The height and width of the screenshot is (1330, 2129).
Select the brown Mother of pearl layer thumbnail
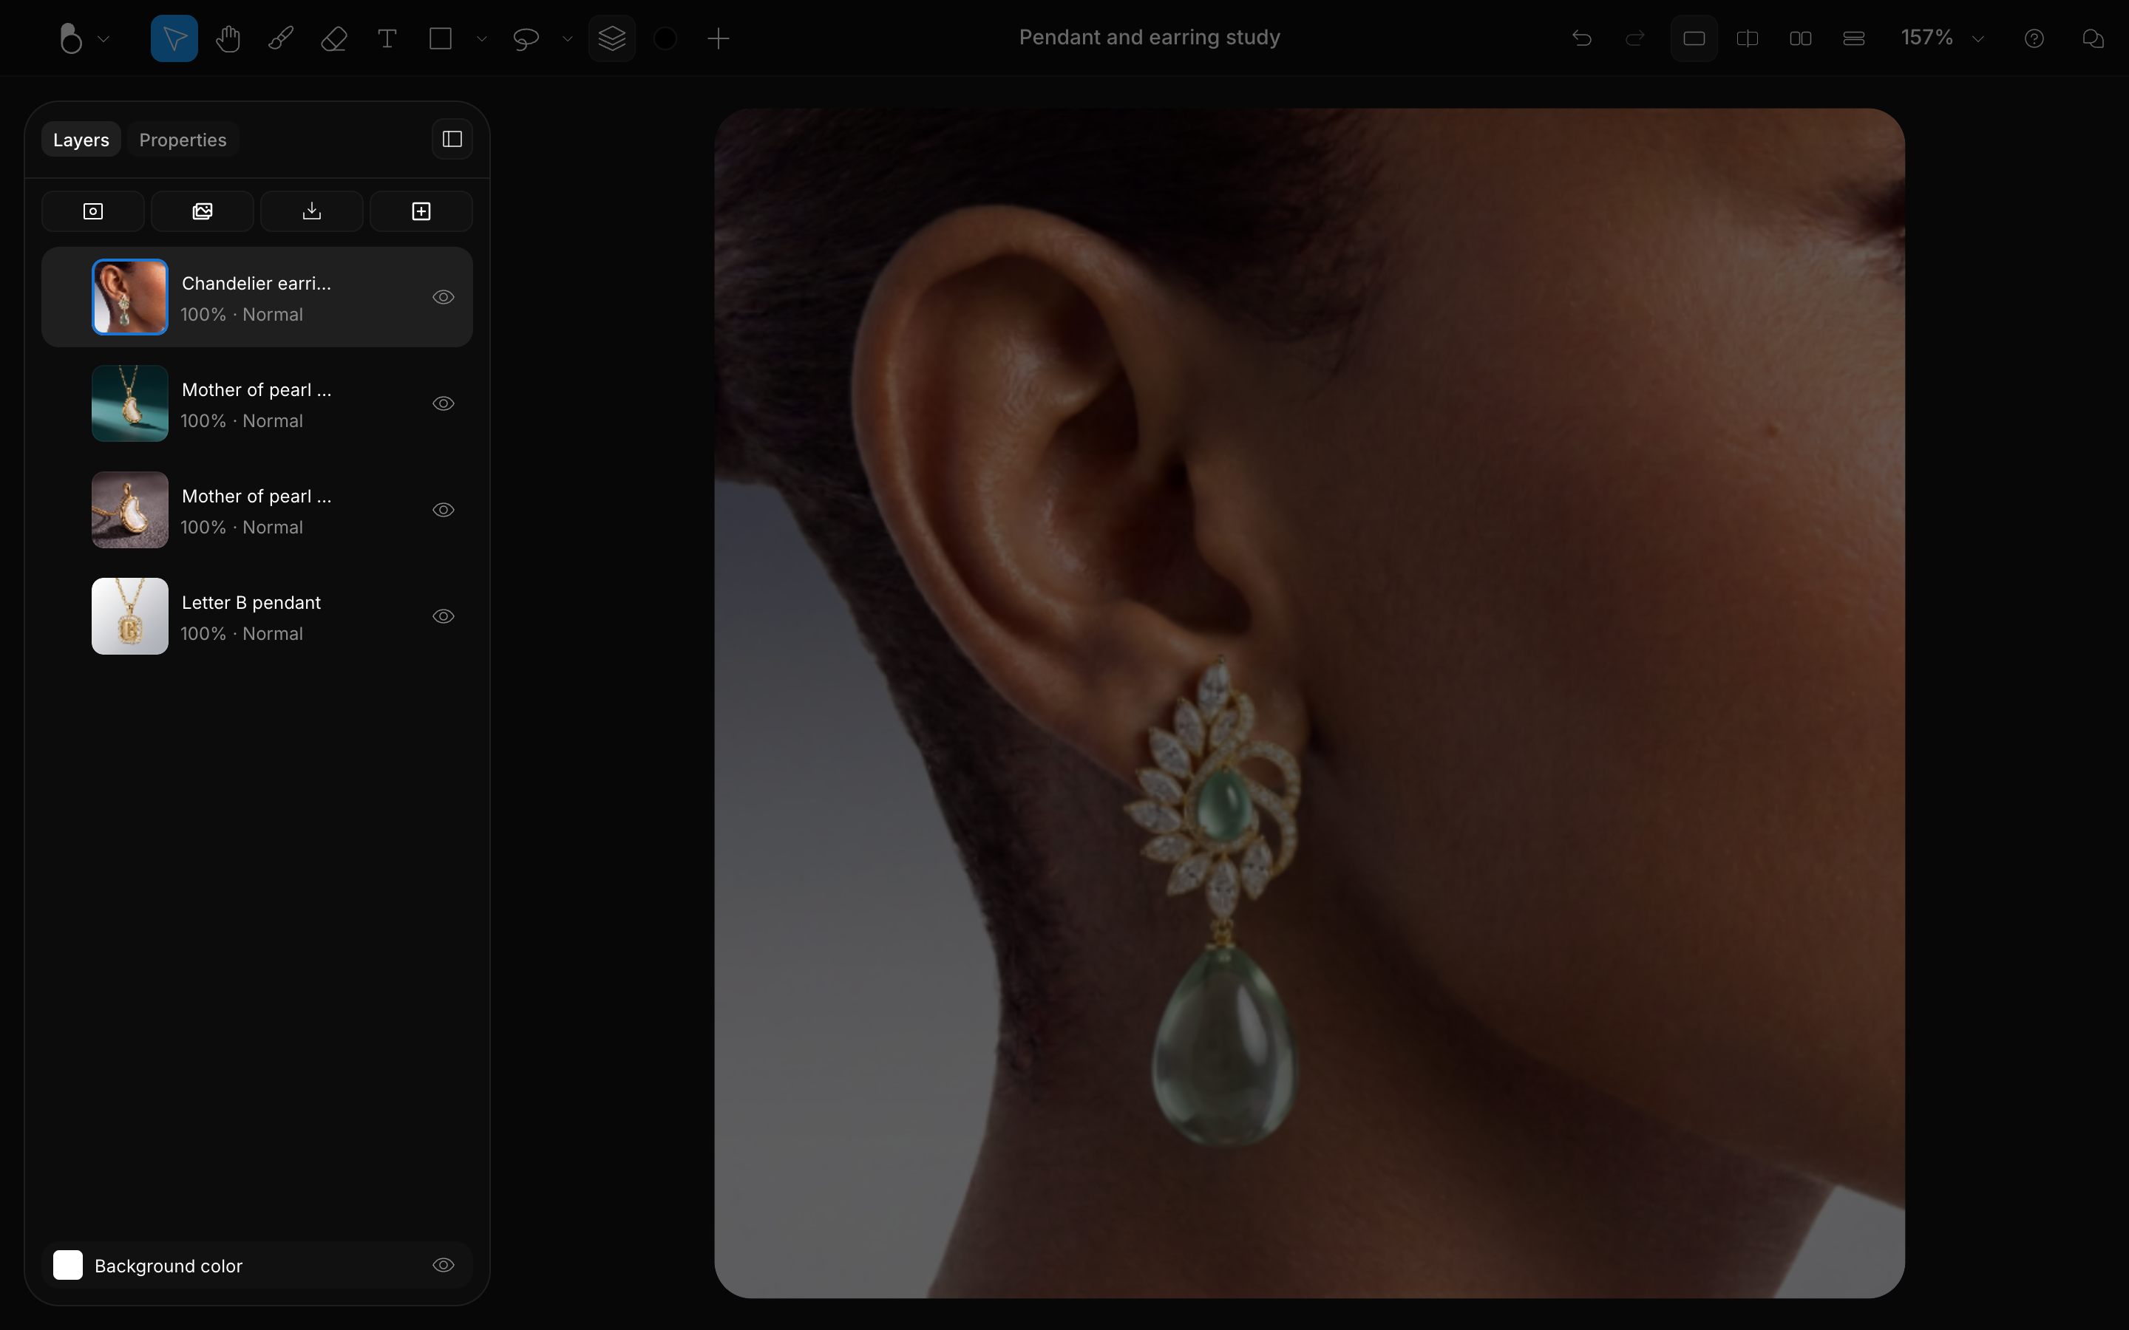coord(130,510)
